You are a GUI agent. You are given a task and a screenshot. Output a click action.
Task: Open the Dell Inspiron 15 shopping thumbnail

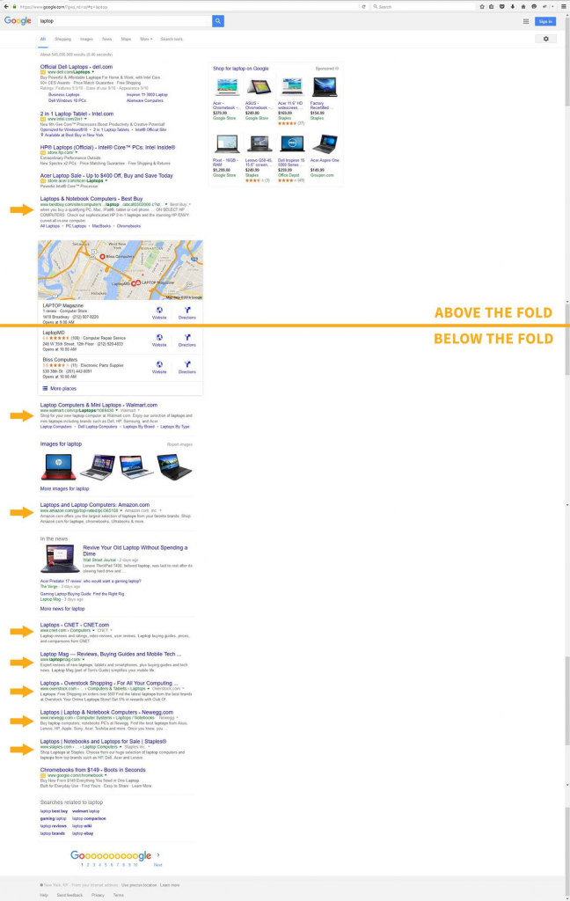292,143
